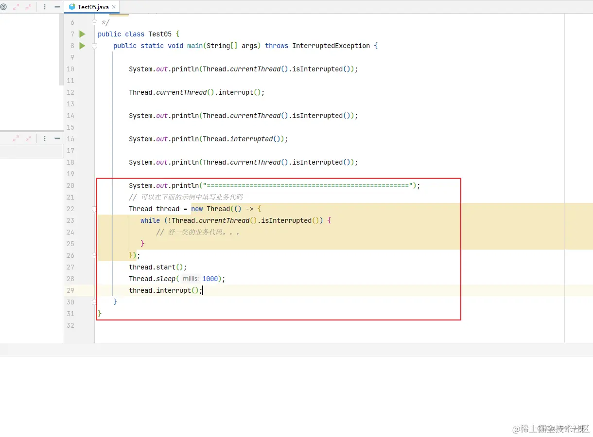The width and height of the screenshot is (593, 437).
Task: Click the closing brace on line 25
Action: [142, 244]
